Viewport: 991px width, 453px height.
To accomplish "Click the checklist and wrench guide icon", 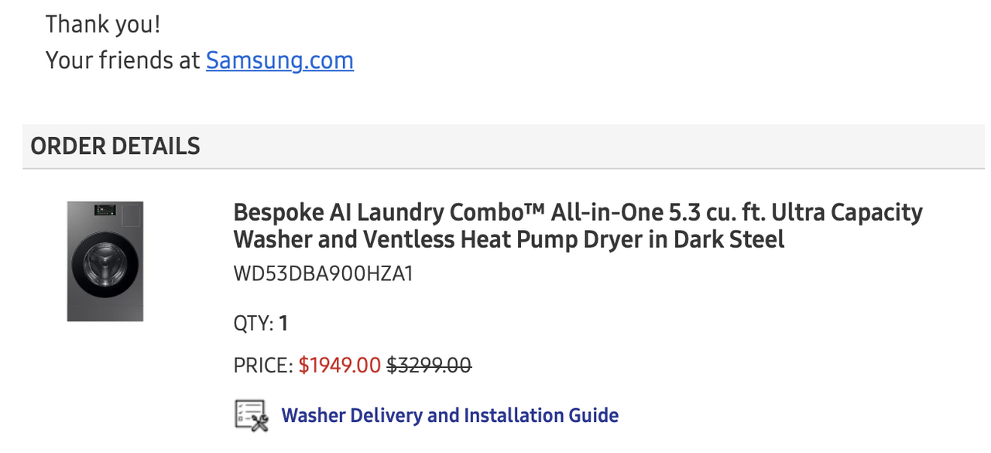I will click(x=251, y=416).
